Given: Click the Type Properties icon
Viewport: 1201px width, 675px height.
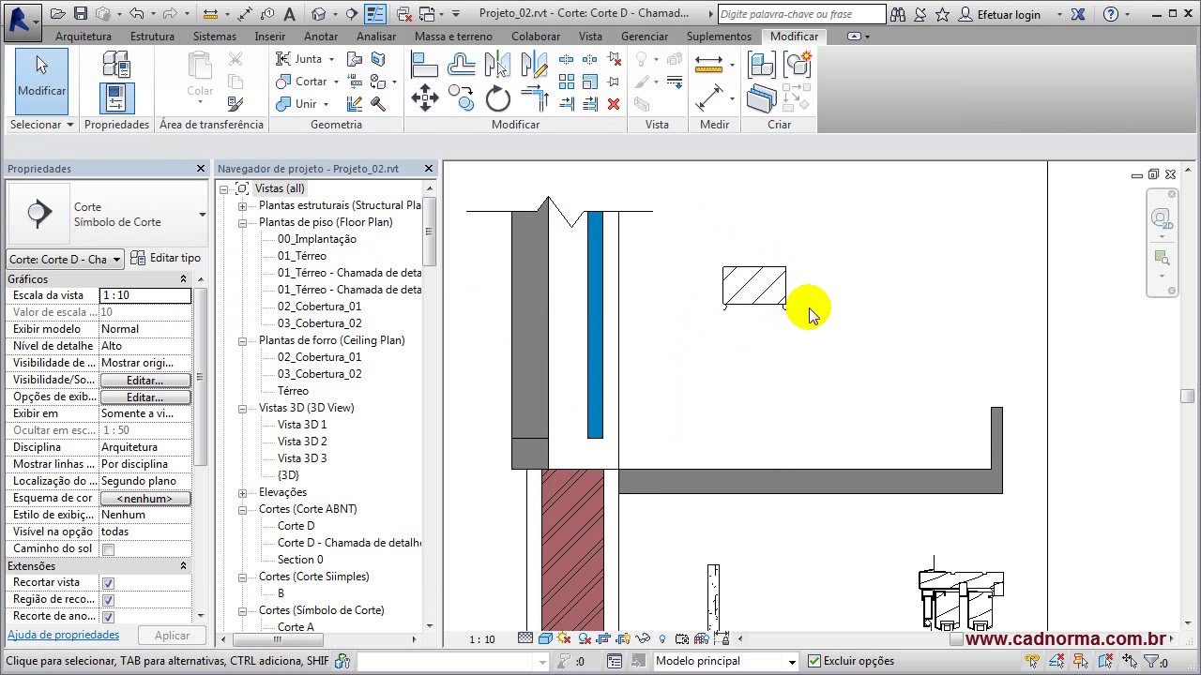Looking at the screenshot, I should point(116,64).
